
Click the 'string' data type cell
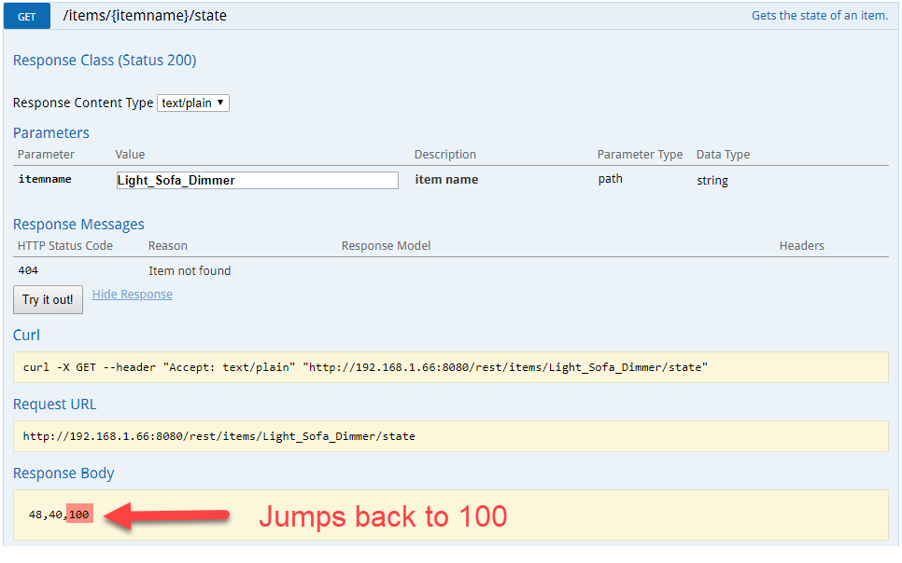(x=712, y=180)
